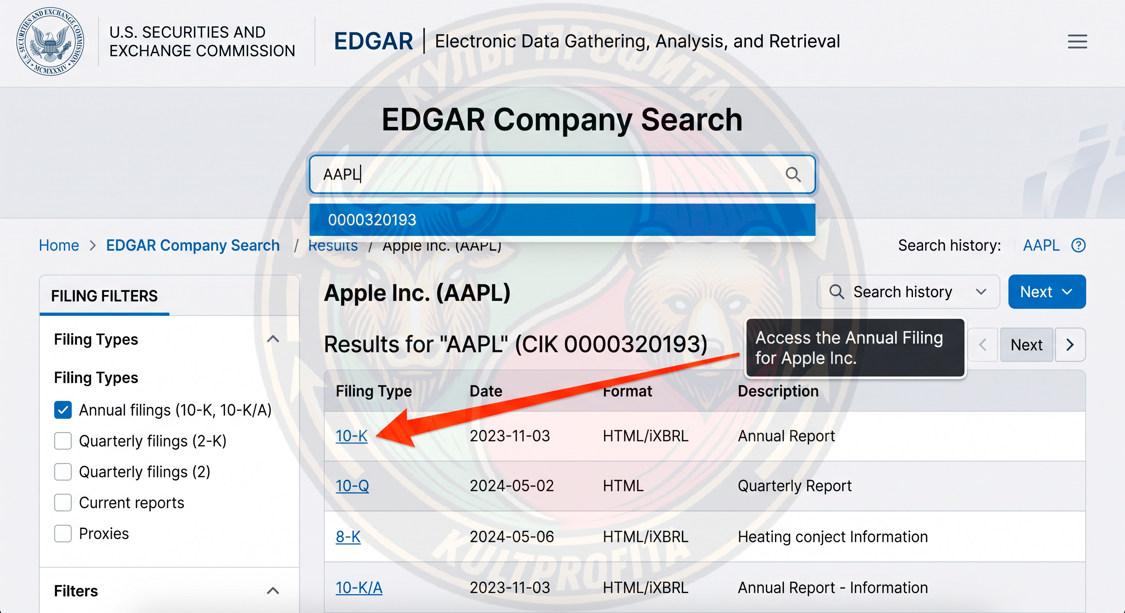Open the Search history dropdown
The height and width of the screenshot is (613, 1125).
[908, 292]
